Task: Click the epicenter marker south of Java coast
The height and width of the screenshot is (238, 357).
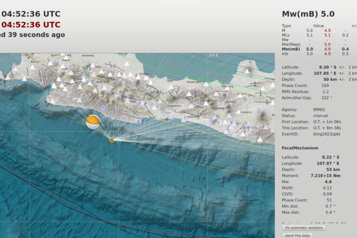Action: coord(112,140)
